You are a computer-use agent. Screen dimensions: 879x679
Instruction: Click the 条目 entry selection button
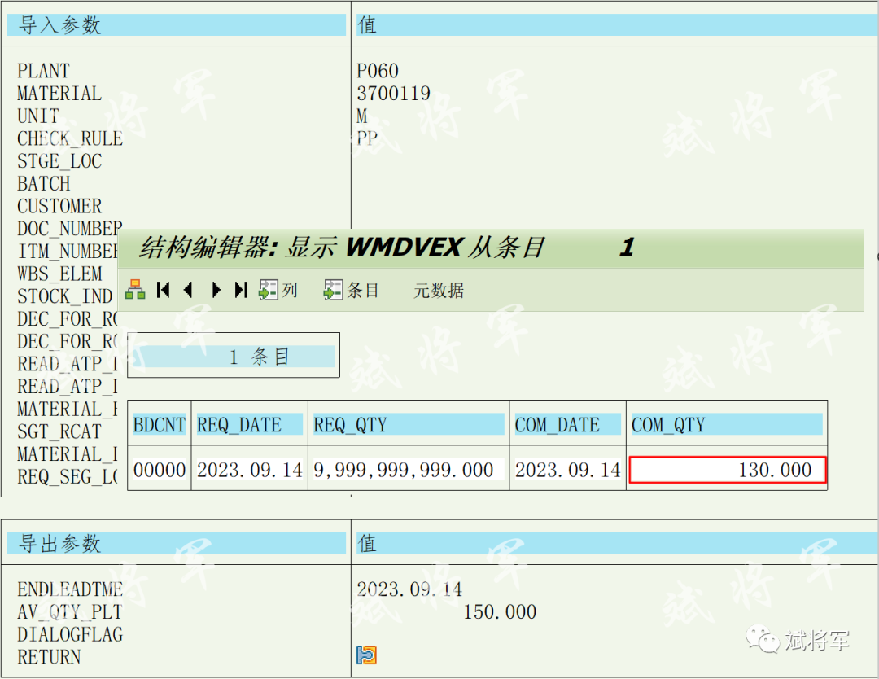pyautogui.click(x=352, y=290)
